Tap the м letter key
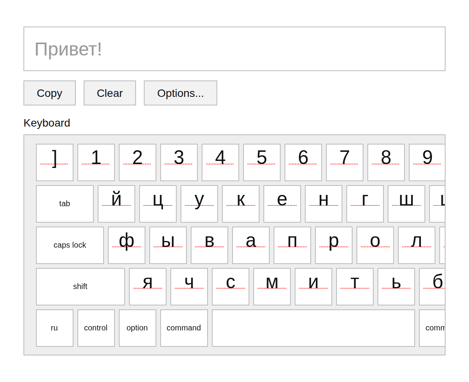Viewport: 469px width, 382px height. [272, 287]
